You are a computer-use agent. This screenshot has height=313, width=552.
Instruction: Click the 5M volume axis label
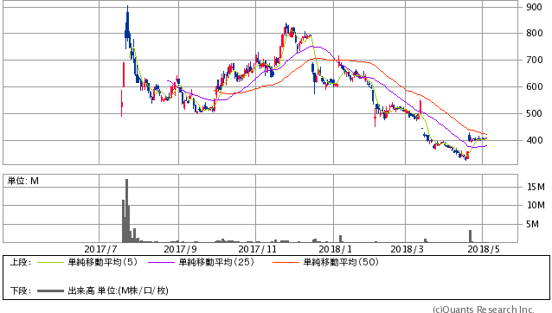(x=533, y=224)
